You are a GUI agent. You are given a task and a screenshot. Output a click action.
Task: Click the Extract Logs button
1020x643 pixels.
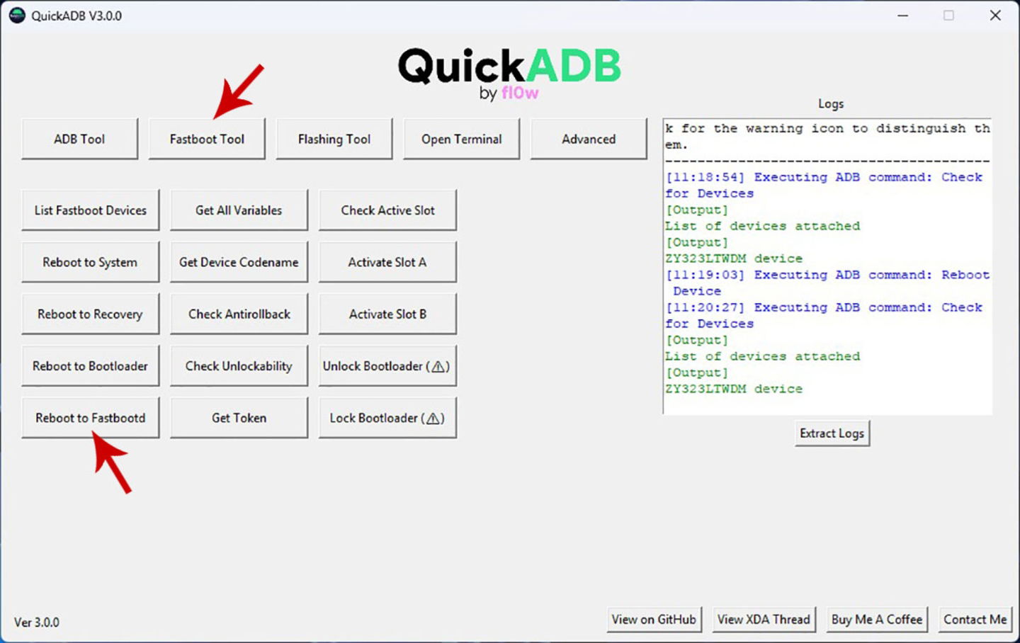[832, 433]
